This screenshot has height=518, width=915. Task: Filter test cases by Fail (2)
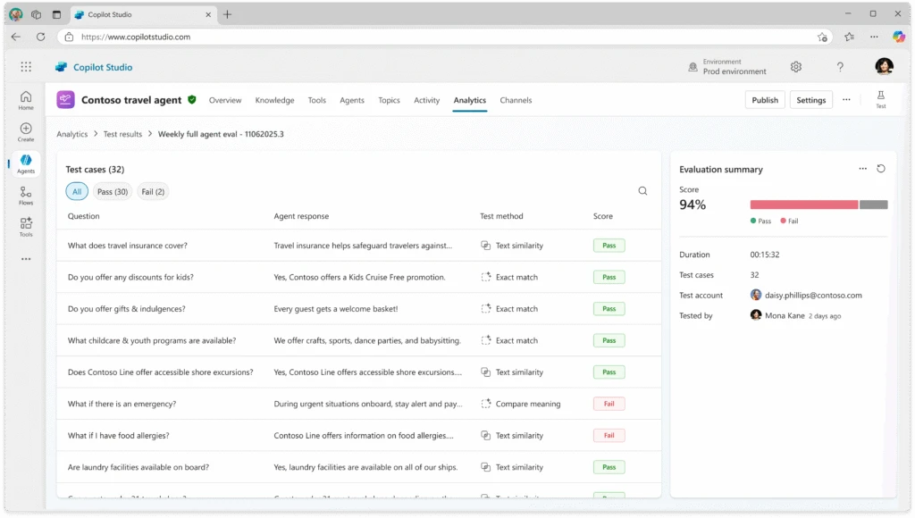click(x=152, y=191)
